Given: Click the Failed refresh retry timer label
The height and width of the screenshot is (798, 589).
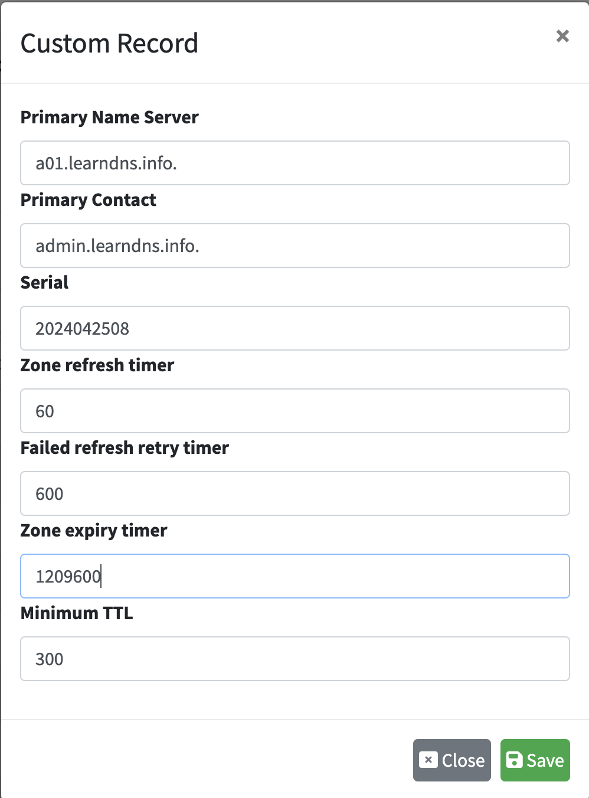Looking at the screenshot, I should pos(125,448).
